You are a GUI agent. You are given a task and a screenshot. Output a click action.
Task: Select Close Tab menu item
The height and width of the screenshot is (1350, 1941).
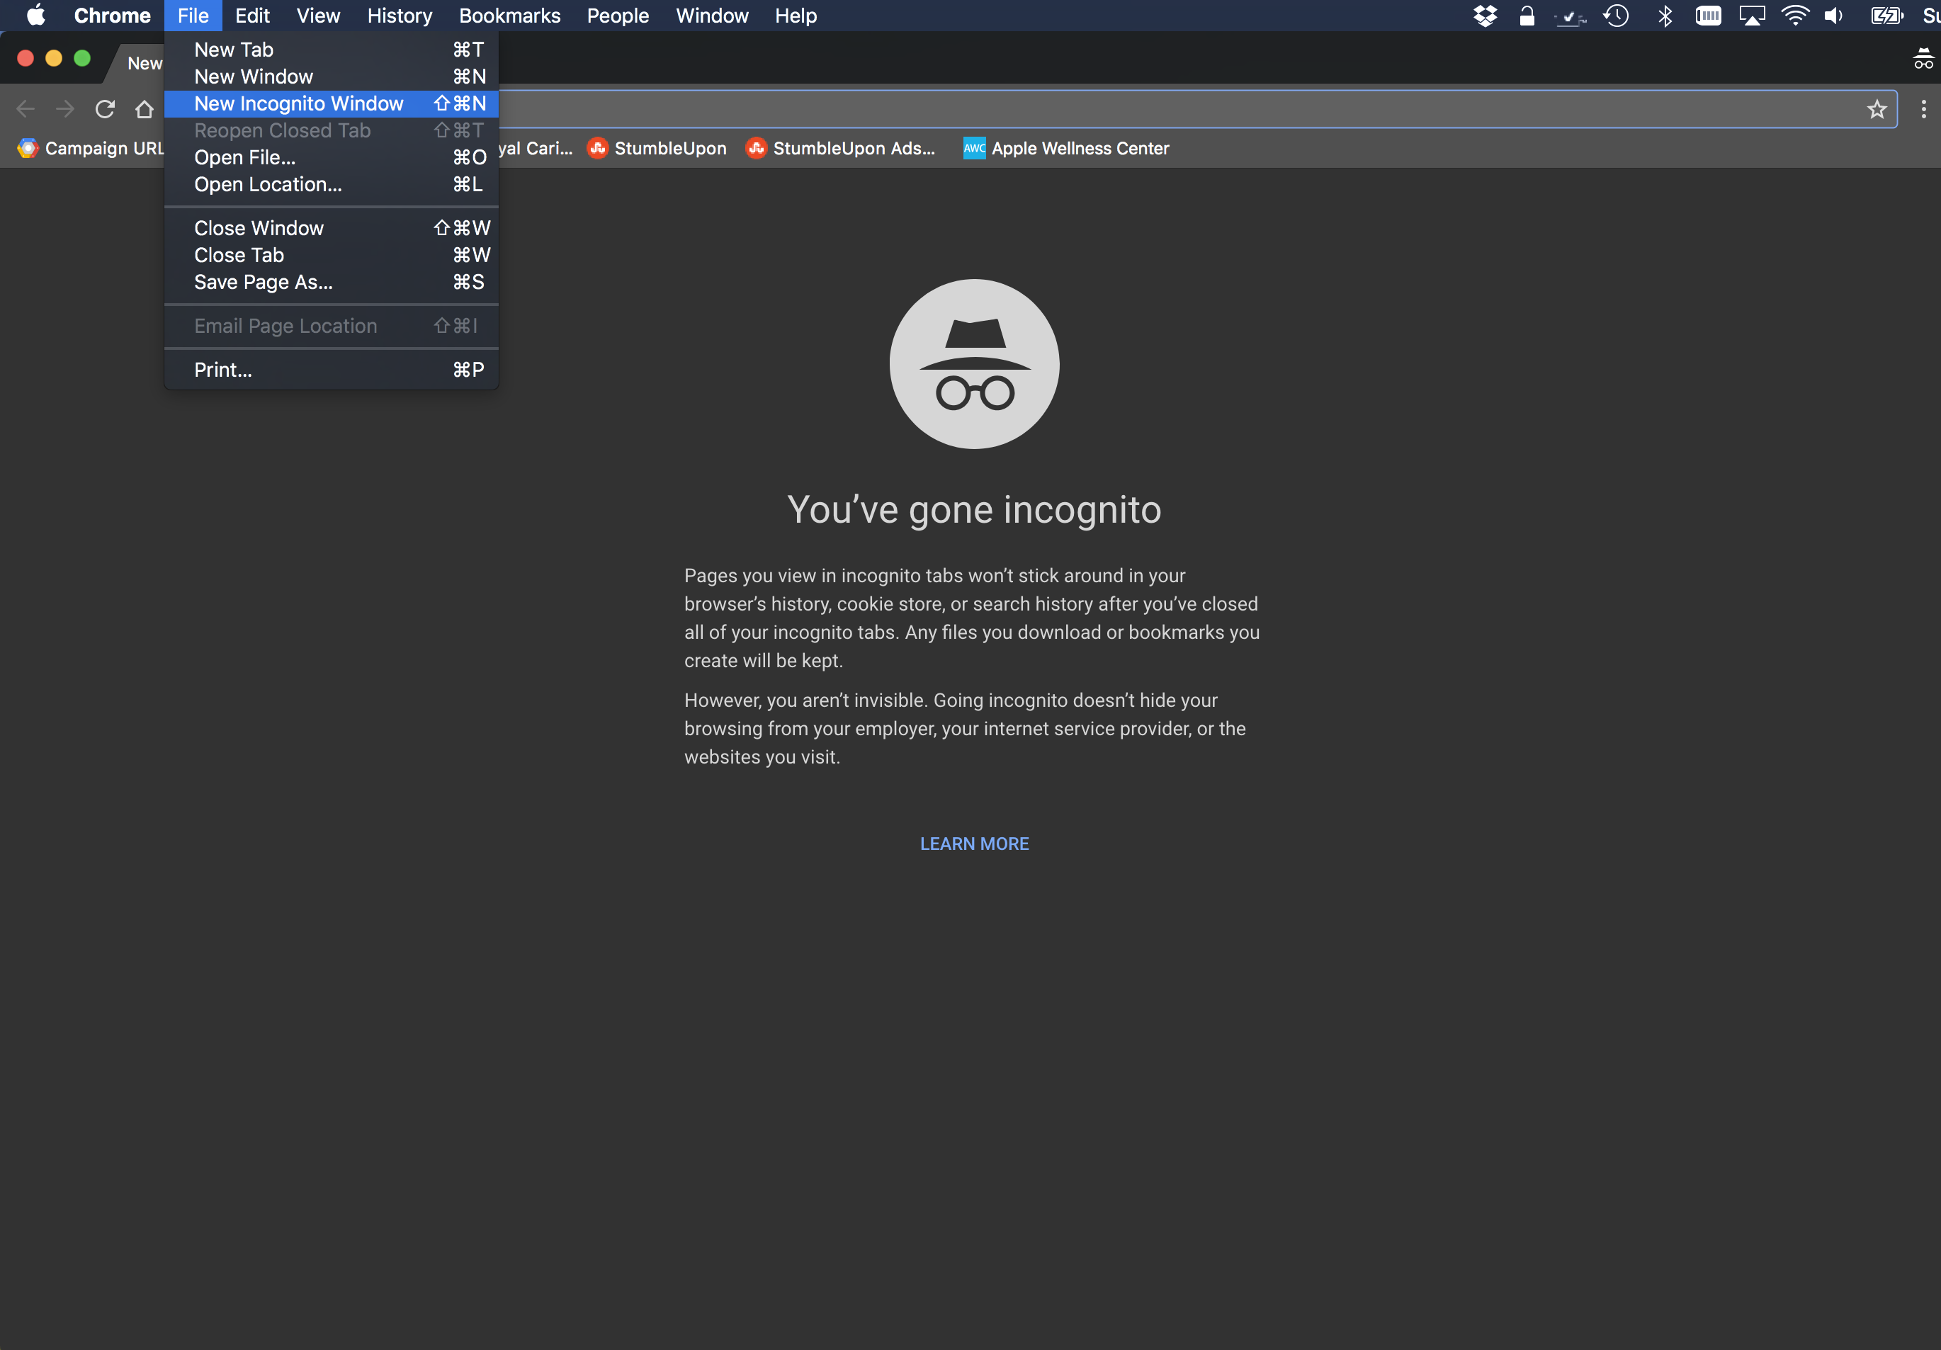(x=332, y=255)
